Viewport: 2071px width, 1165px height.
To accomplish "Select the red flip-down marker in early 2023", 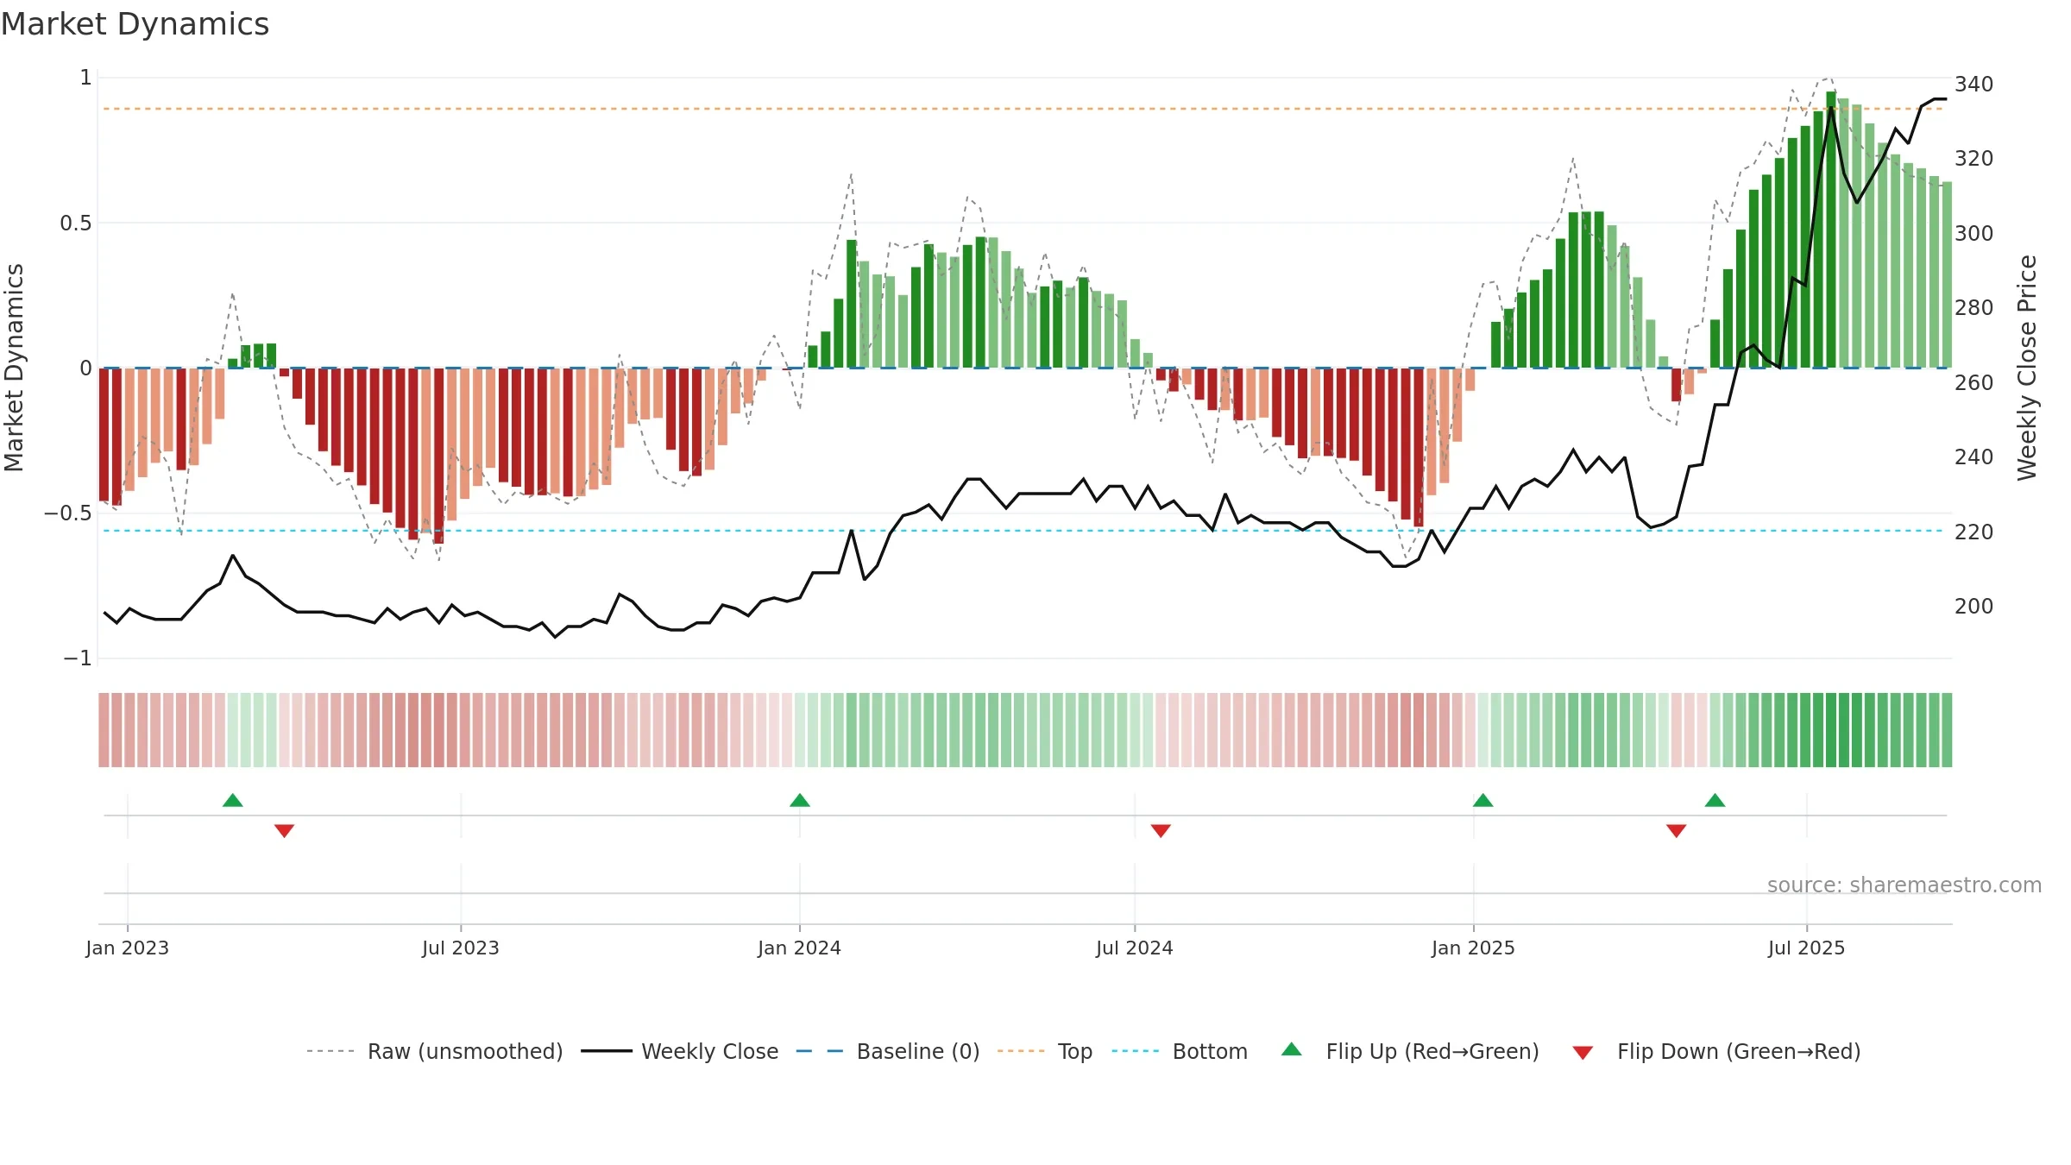I will point(285,831).
